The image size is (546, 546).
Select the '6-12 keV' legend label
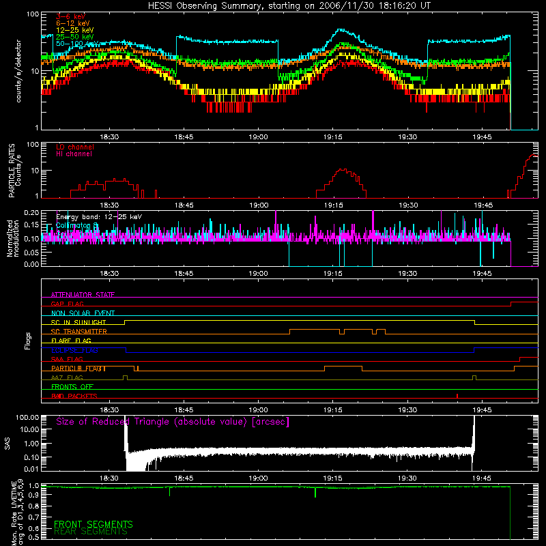pos(73,23)
